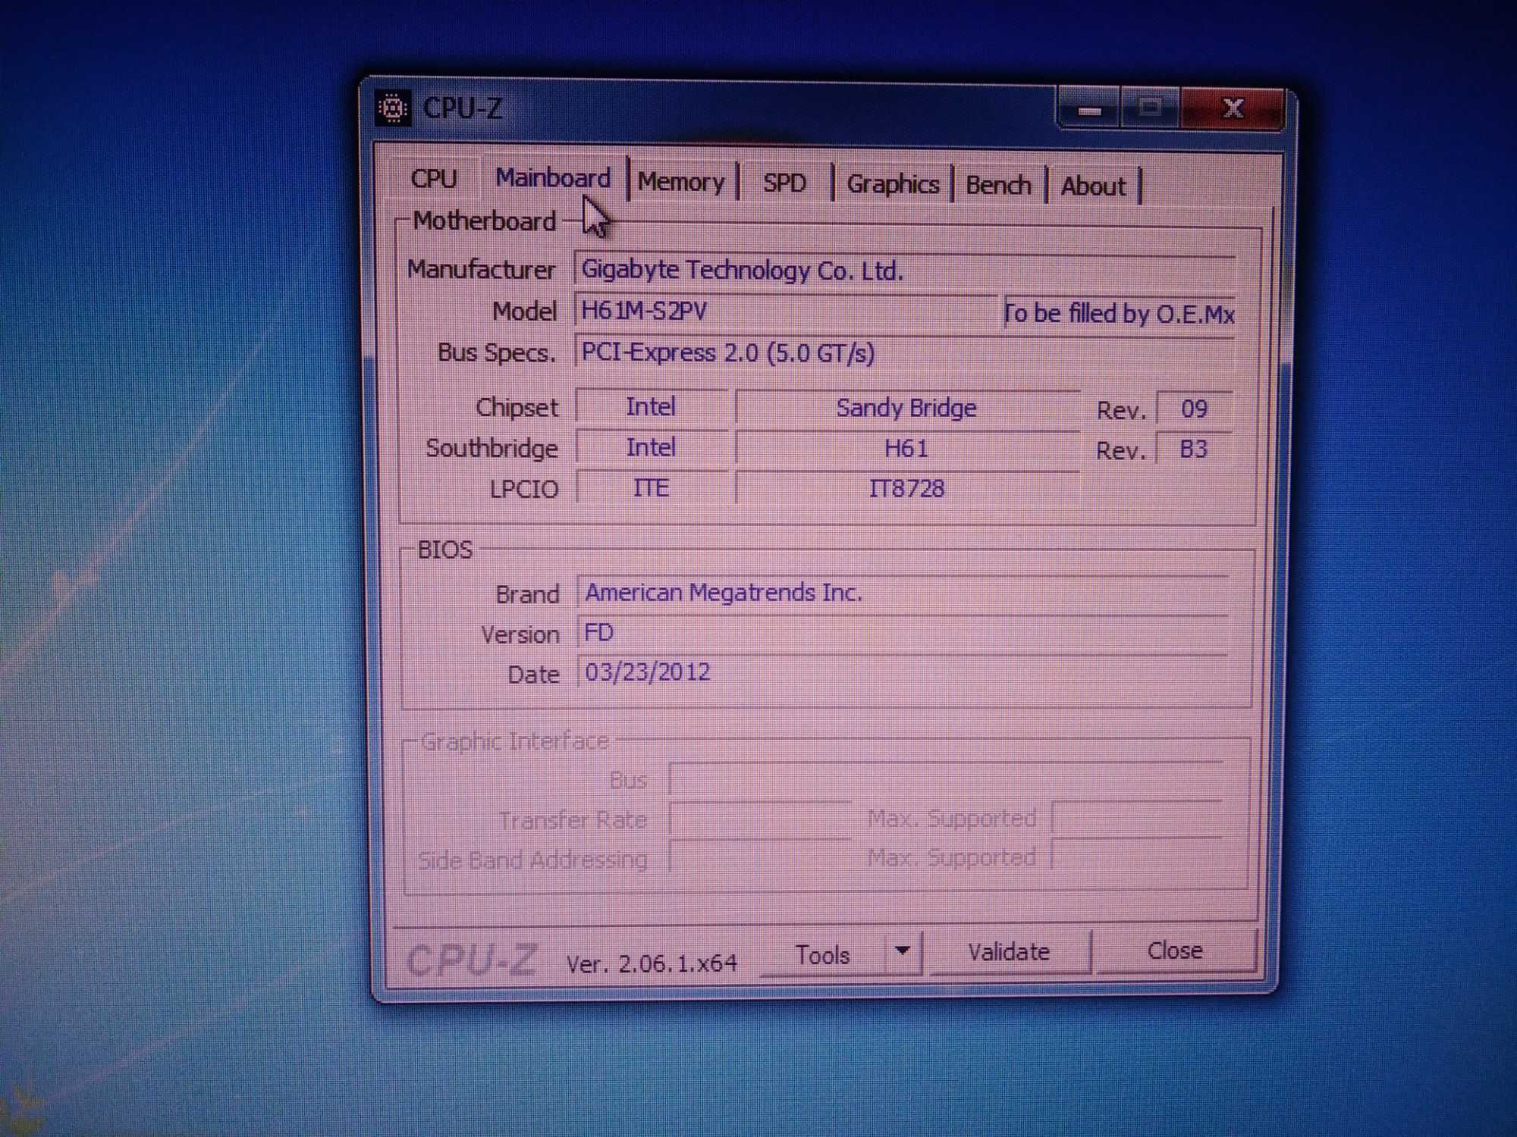Screen dimensions: 1517x1137
Task: Click the CPU-Z title text in title bar
Action: tap(463, 108)
